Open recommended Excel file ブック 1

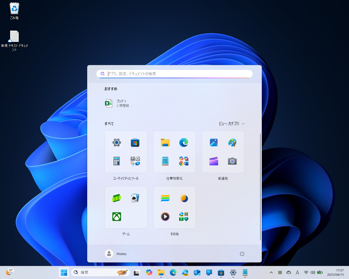click(x=117, y=103)
